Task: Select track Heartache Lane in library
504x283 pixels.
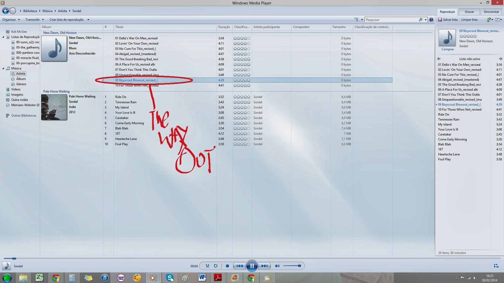Action: click(126, 139)
